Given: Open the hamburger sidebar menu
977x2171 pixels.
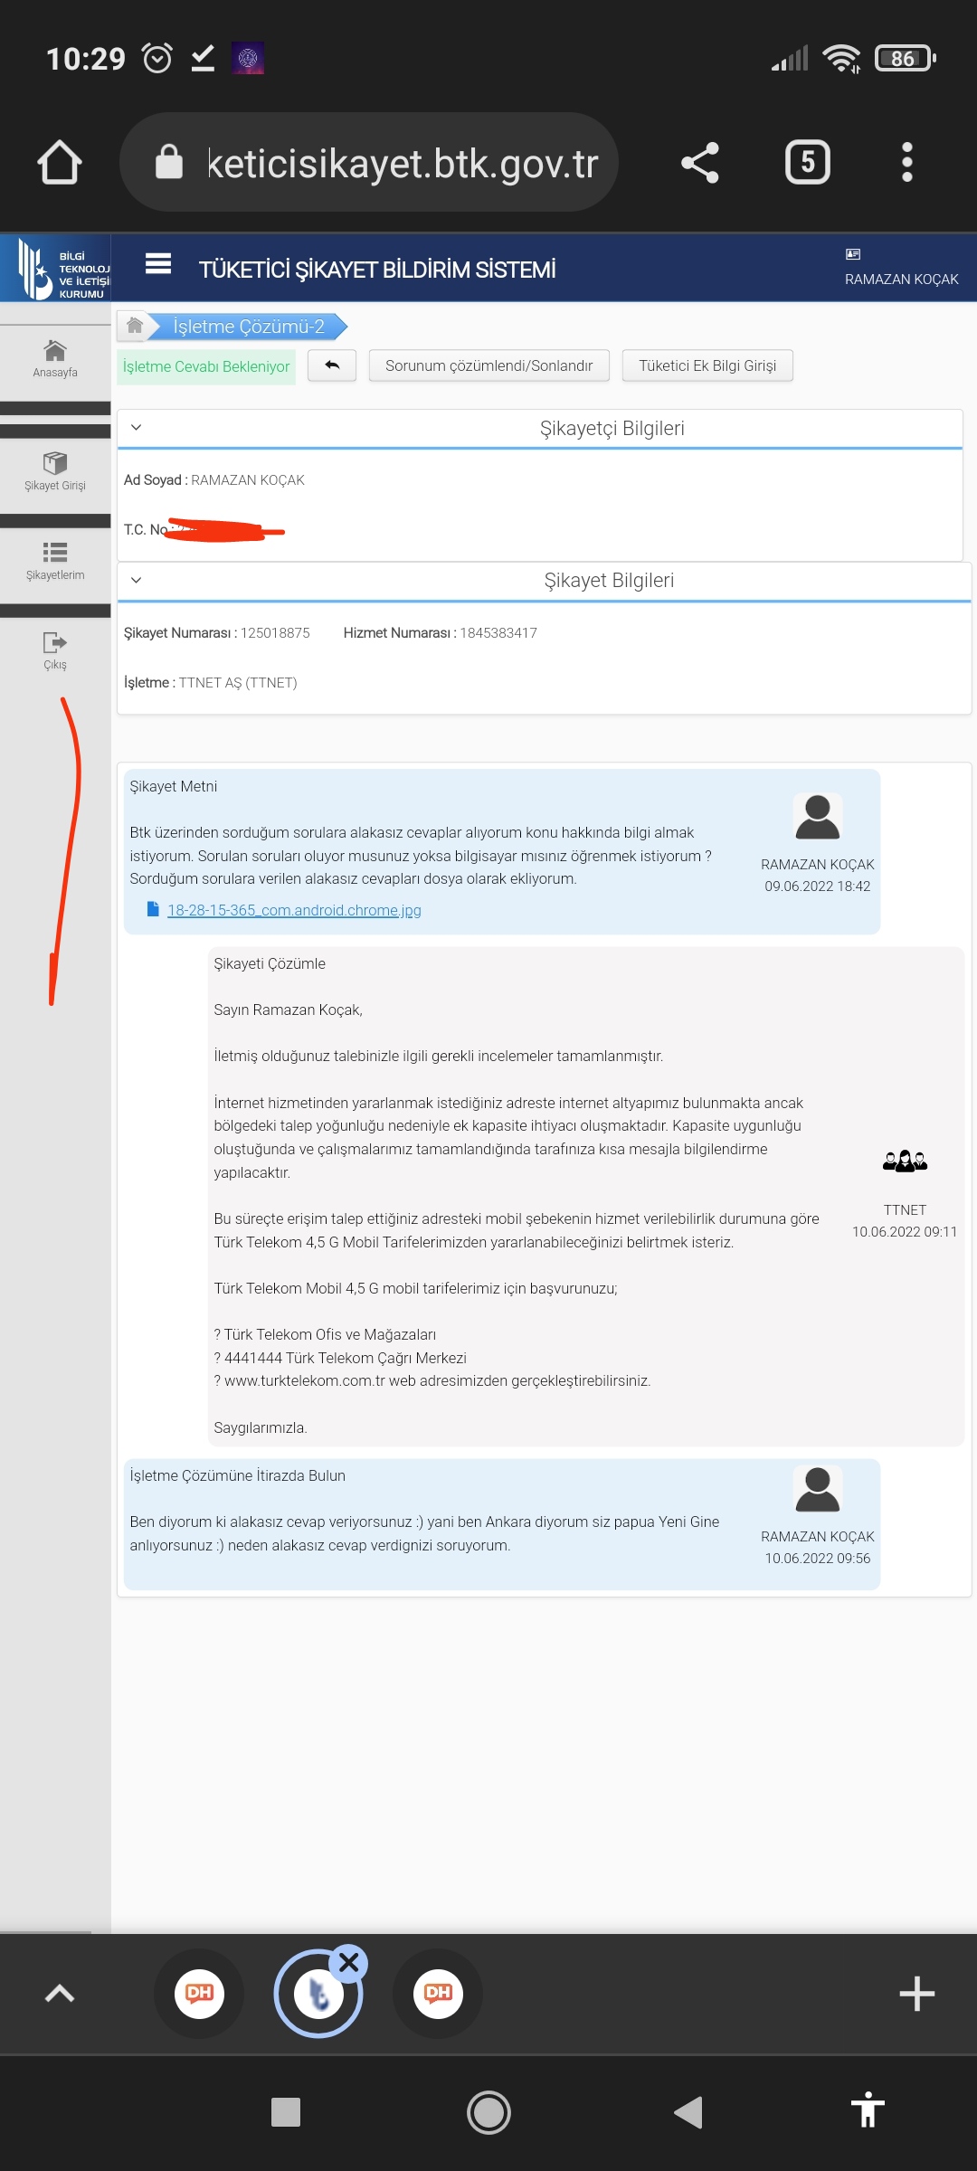Looking at the screenshot, I should pos(158,264).
